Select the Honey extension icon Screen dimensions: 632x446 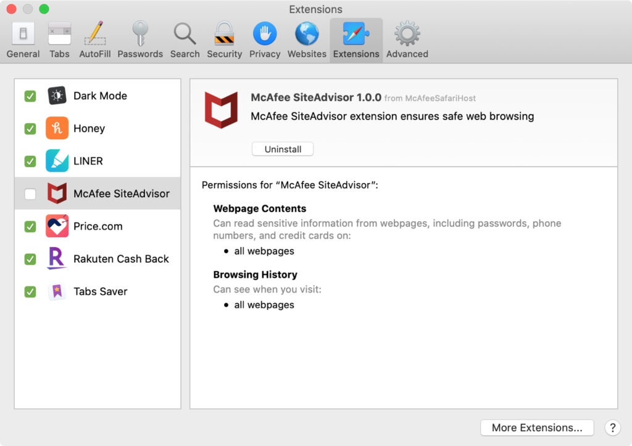(x=57, y=128)
